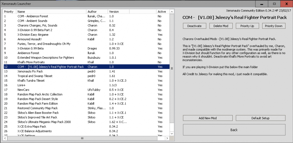Sort list by Version column header
Image resolution: width=293 pixels, height=143 pixels.
[x=119, y=12]
